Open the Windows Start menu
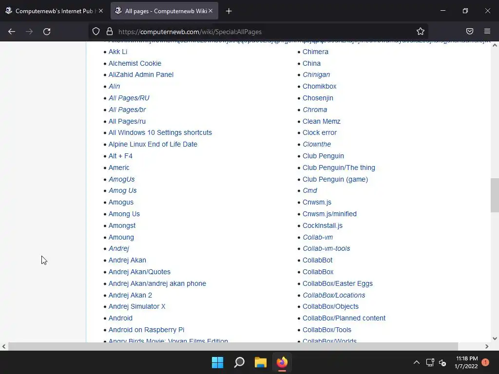499x374 pixels. pyautogui.click(x=218, y=362)
